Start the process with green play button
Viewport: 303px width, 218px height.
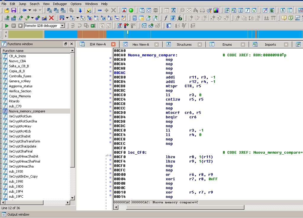coord(7,26)
